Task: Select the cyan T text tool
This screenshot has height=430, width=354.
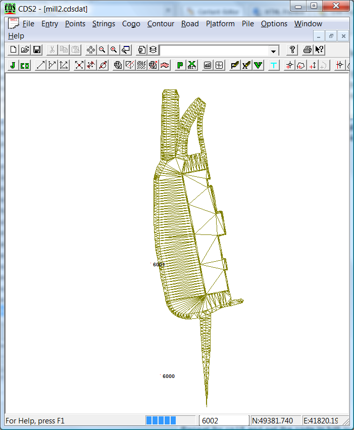Action: [273, 65]
